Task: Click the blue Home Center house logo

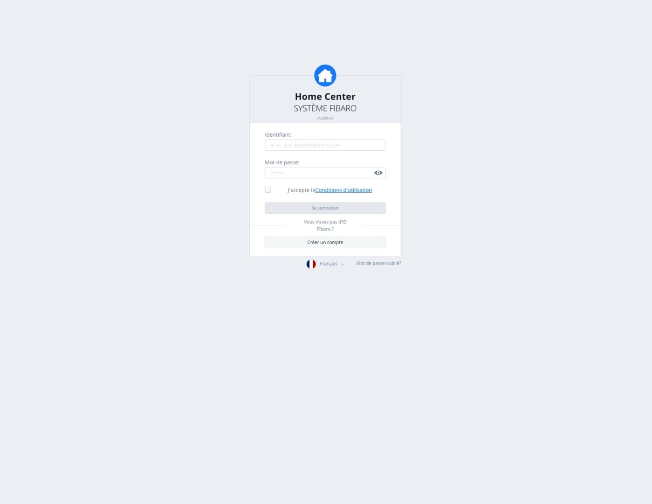Action: (325, 76)
